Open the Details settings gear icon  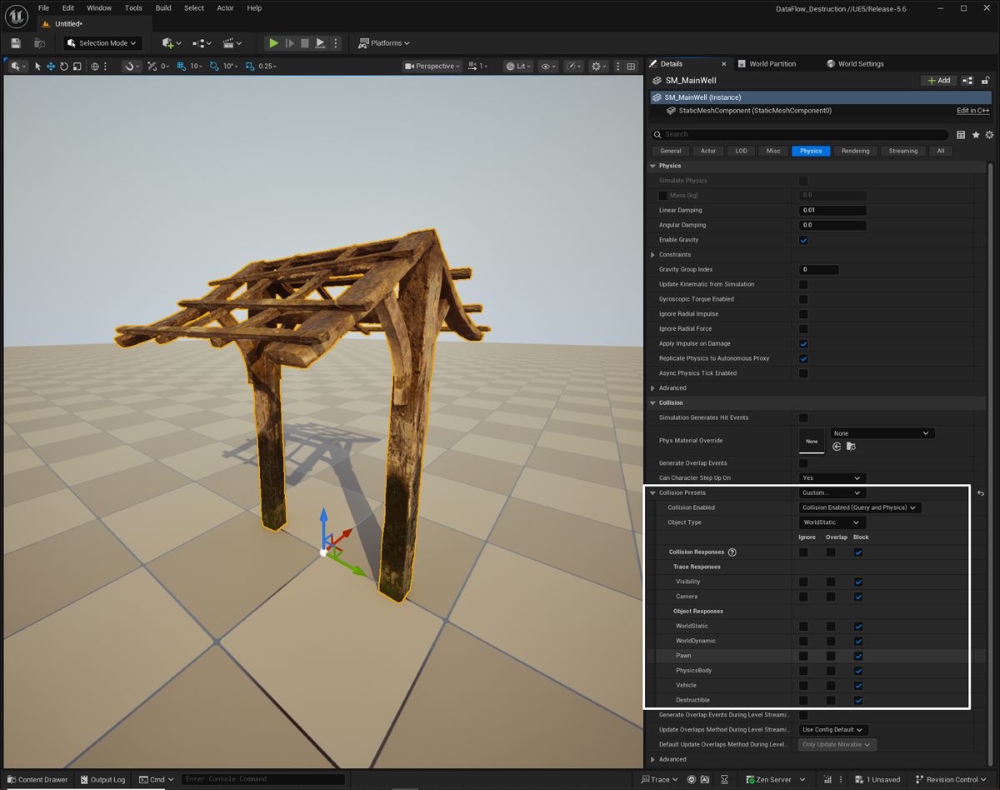pos(989,134)
